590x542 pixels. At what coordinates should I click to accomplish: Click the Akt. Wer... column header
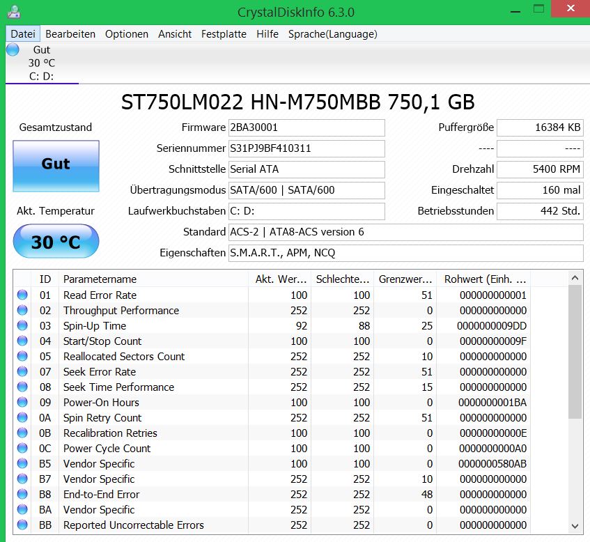[x=279, y=279]
